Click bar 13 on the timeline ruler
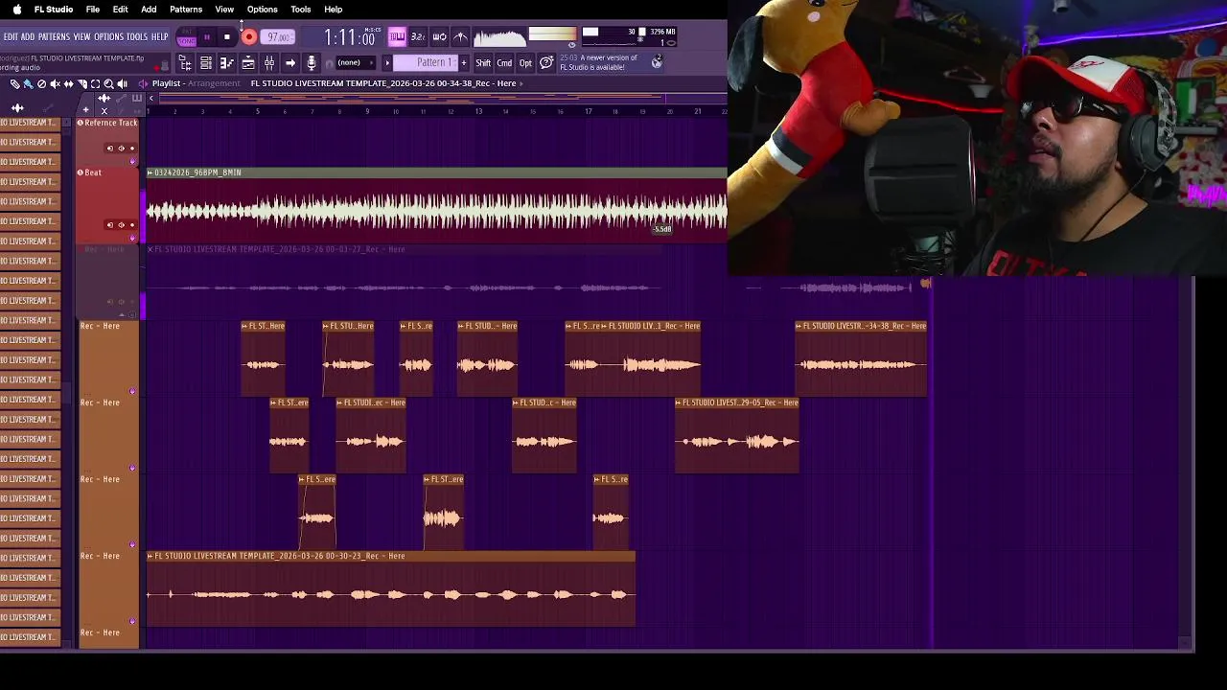The width and height of the screenshot is (1227, 690). (478, 111)
